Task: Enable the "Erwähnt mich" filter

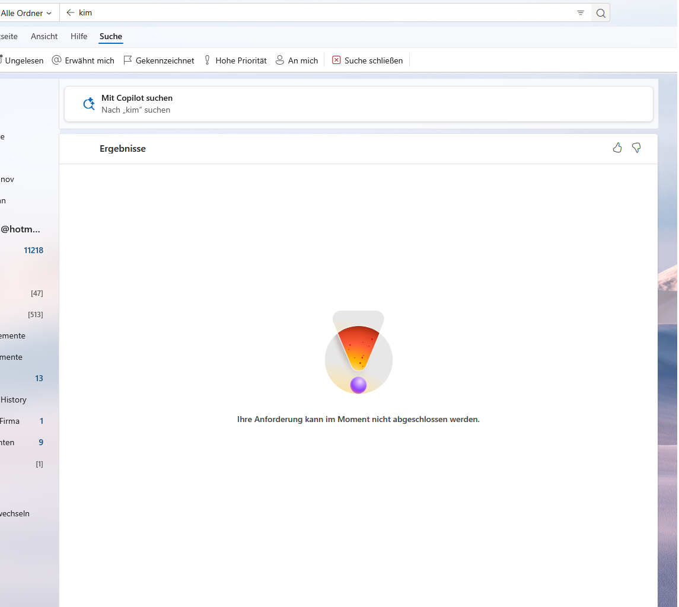Action: (83, 60)
